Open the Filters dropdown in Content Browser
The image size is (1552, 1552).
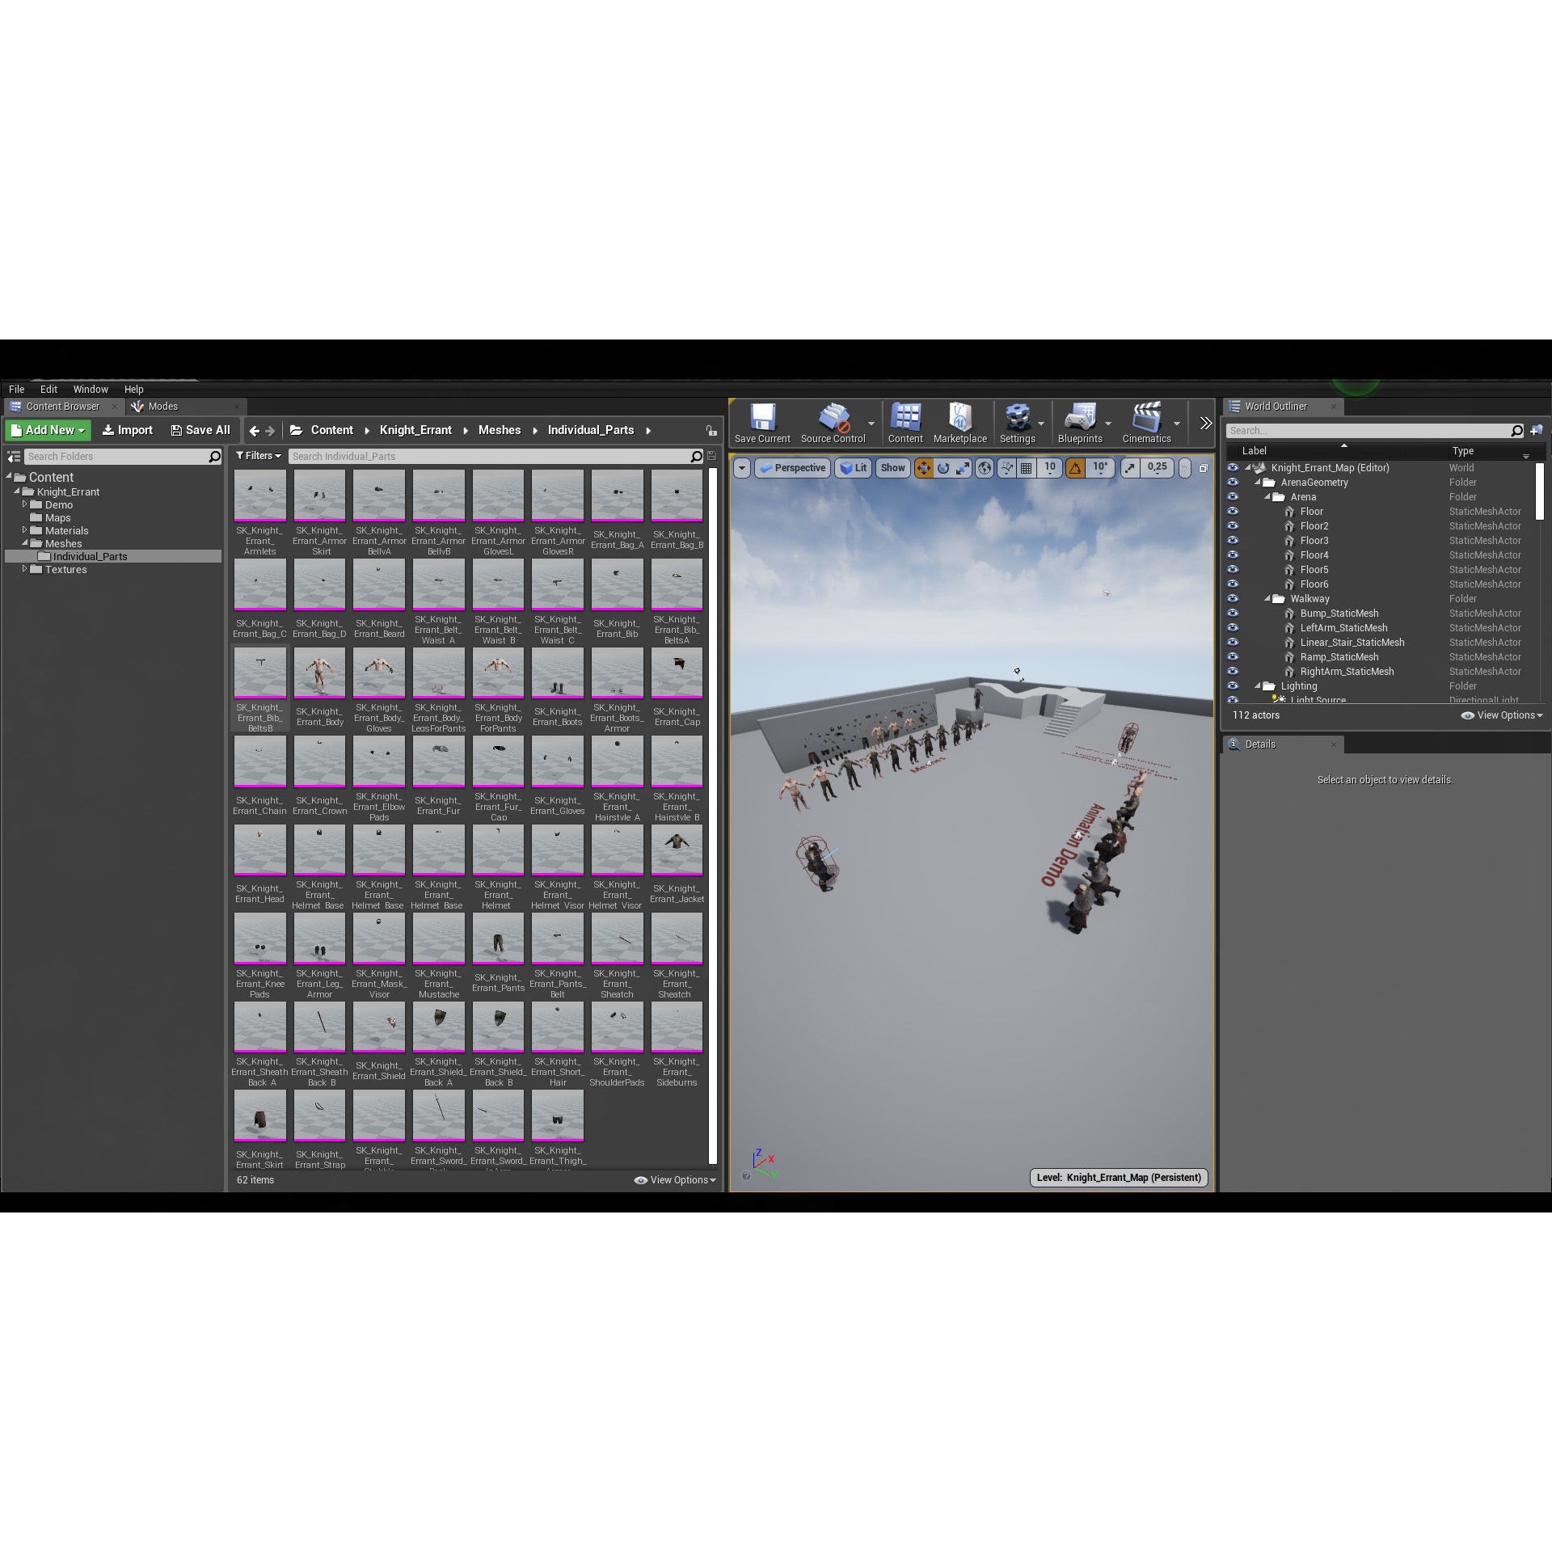[x=258, y=456]
